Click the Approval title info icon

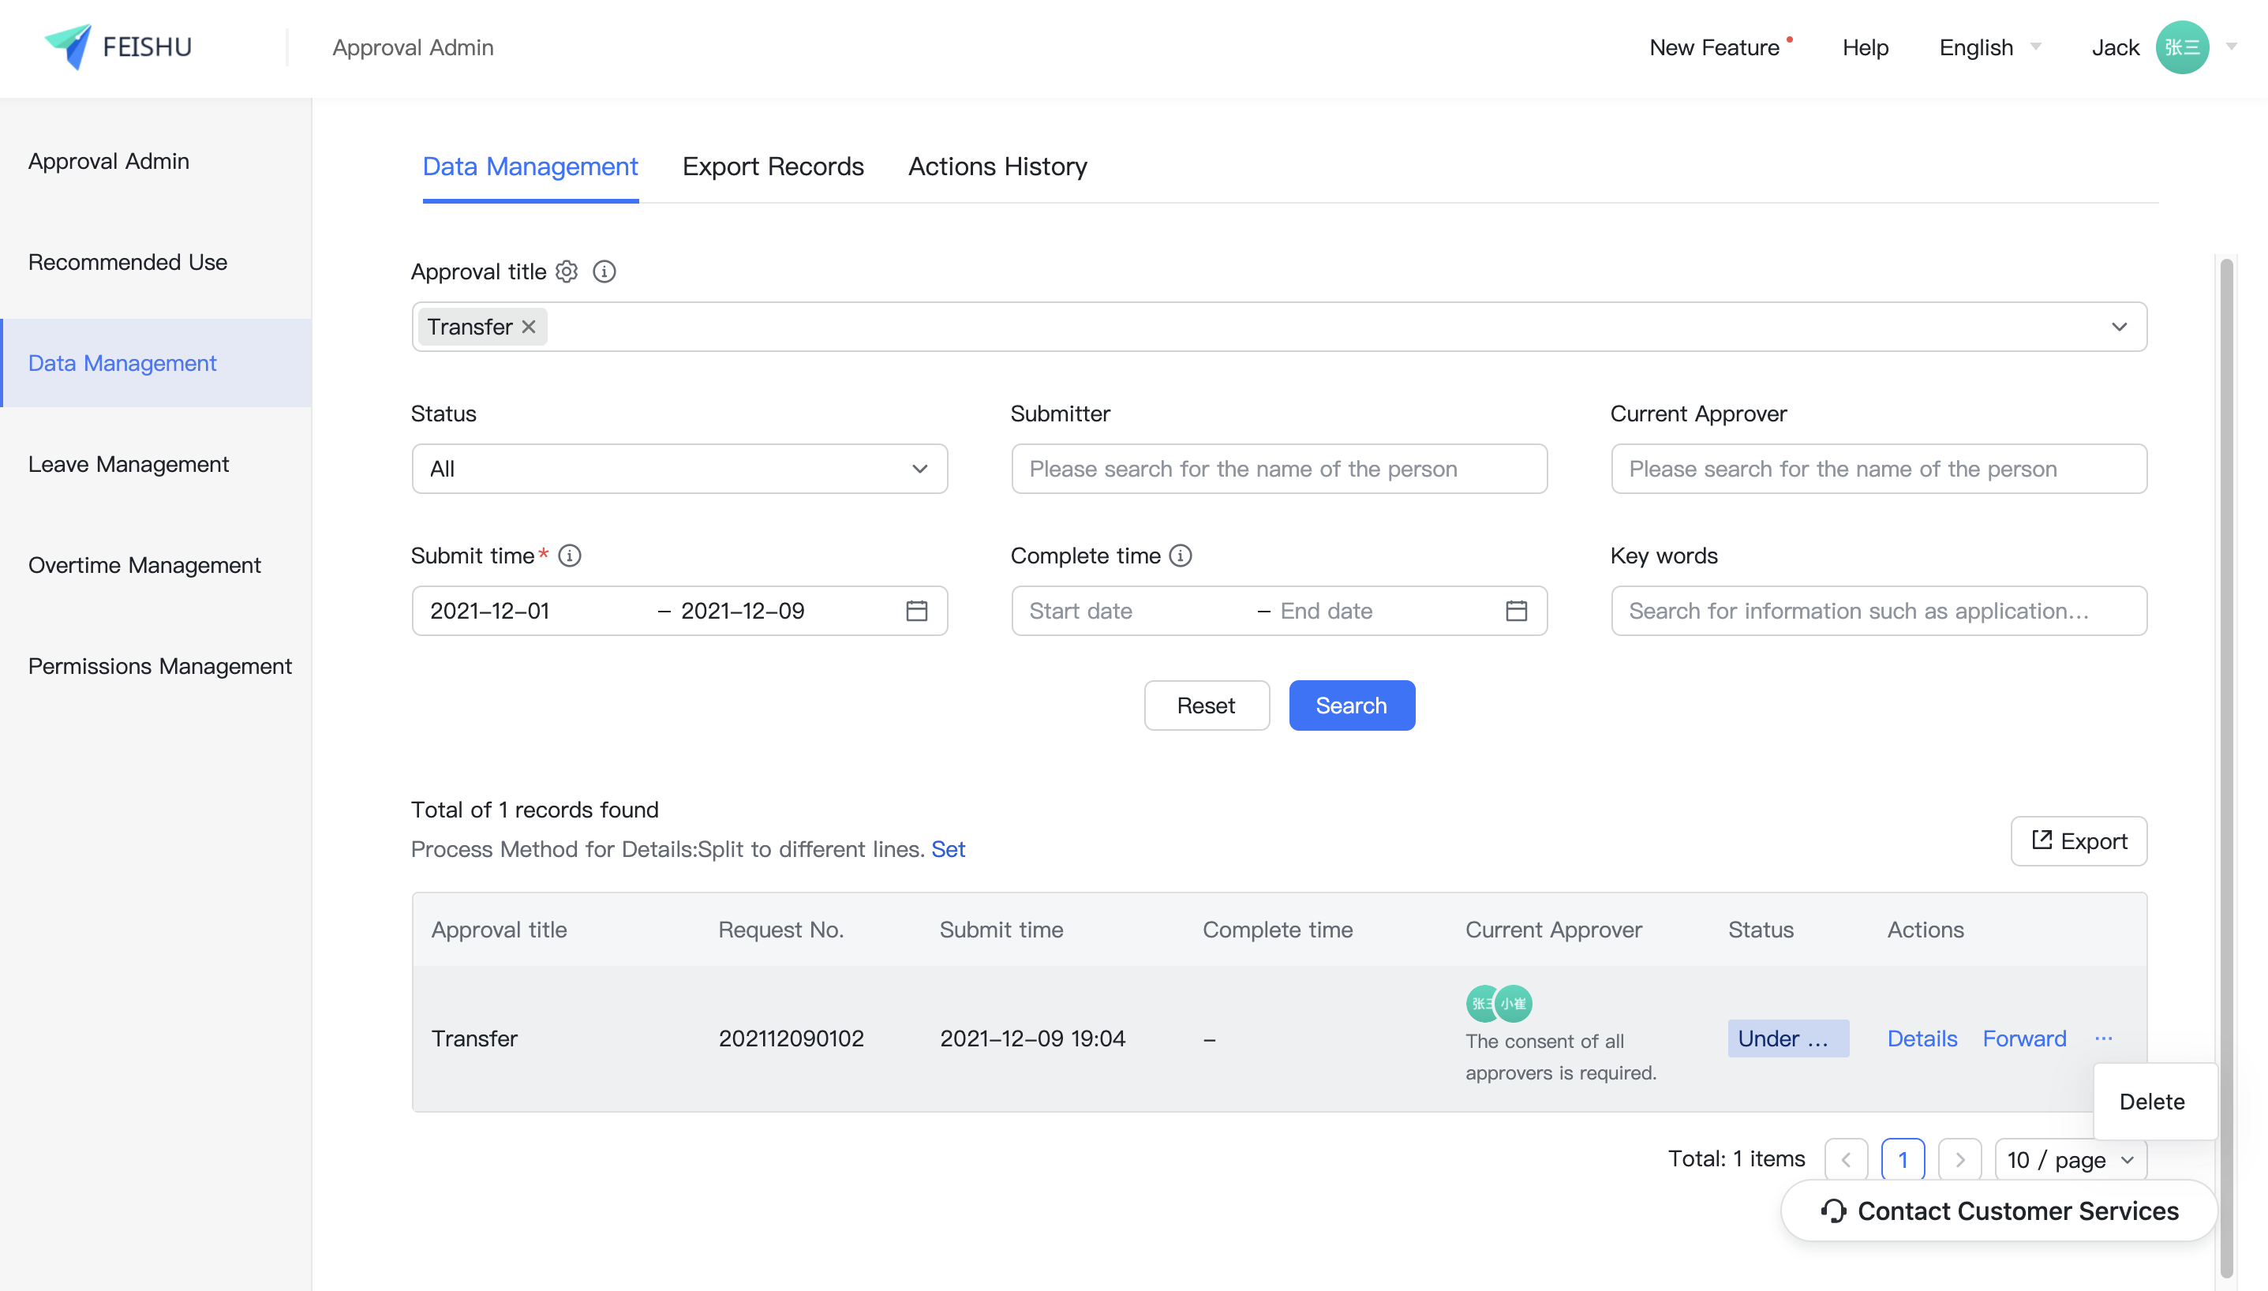click(x=604, y=271)
